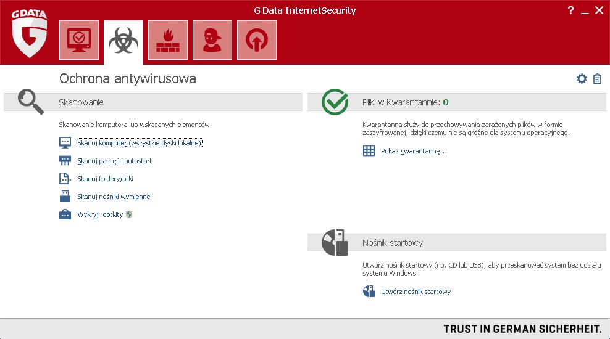Click the Trust in German Sicherheit slogan

(x=522, y=329)
